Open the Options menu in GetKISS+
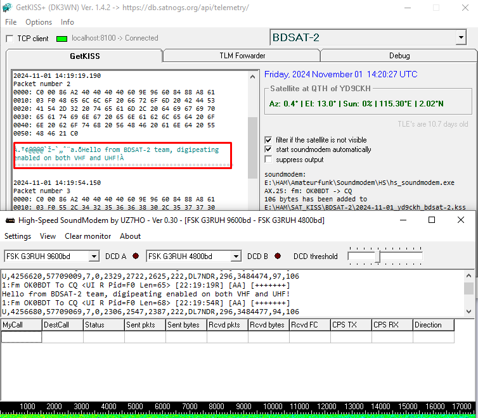The height and width of the screenshot is (418, 478). pos(39,22)
